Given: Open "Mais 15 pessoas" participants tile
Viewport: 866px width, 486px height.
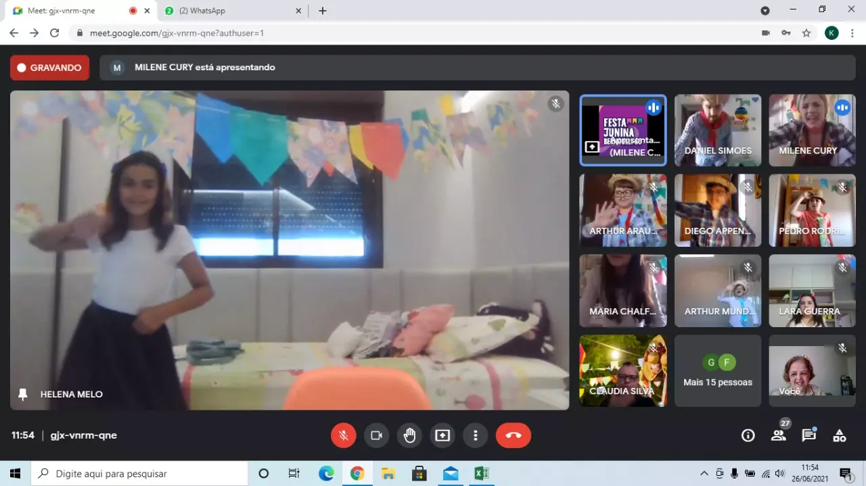Looking at the screenshot, I should (x=717, y=371).
